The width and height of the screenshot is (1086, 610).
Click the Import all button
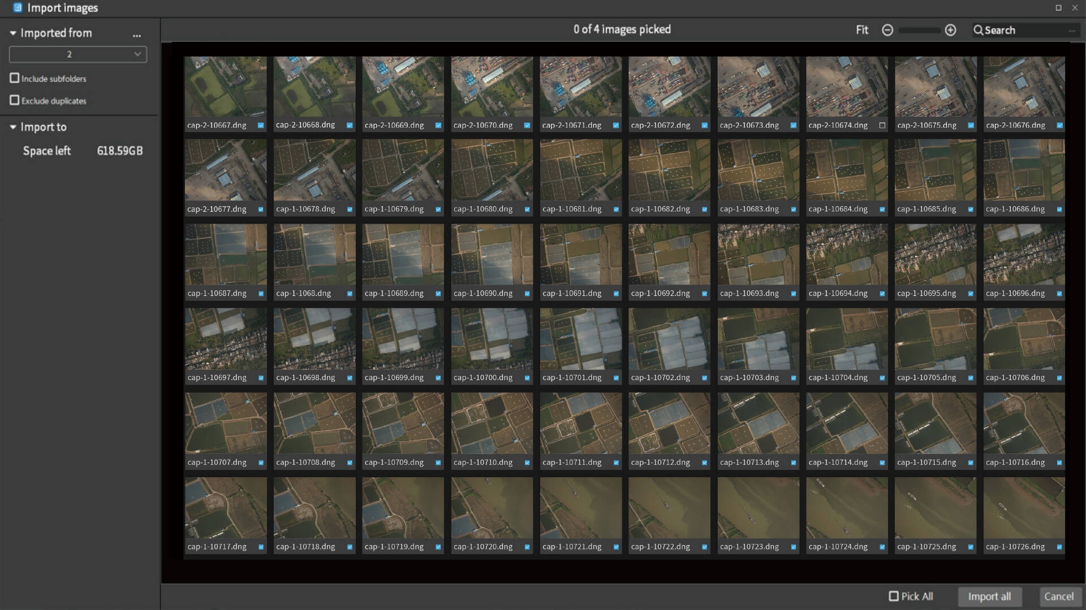pyautogui.click(x=989, y=596)
